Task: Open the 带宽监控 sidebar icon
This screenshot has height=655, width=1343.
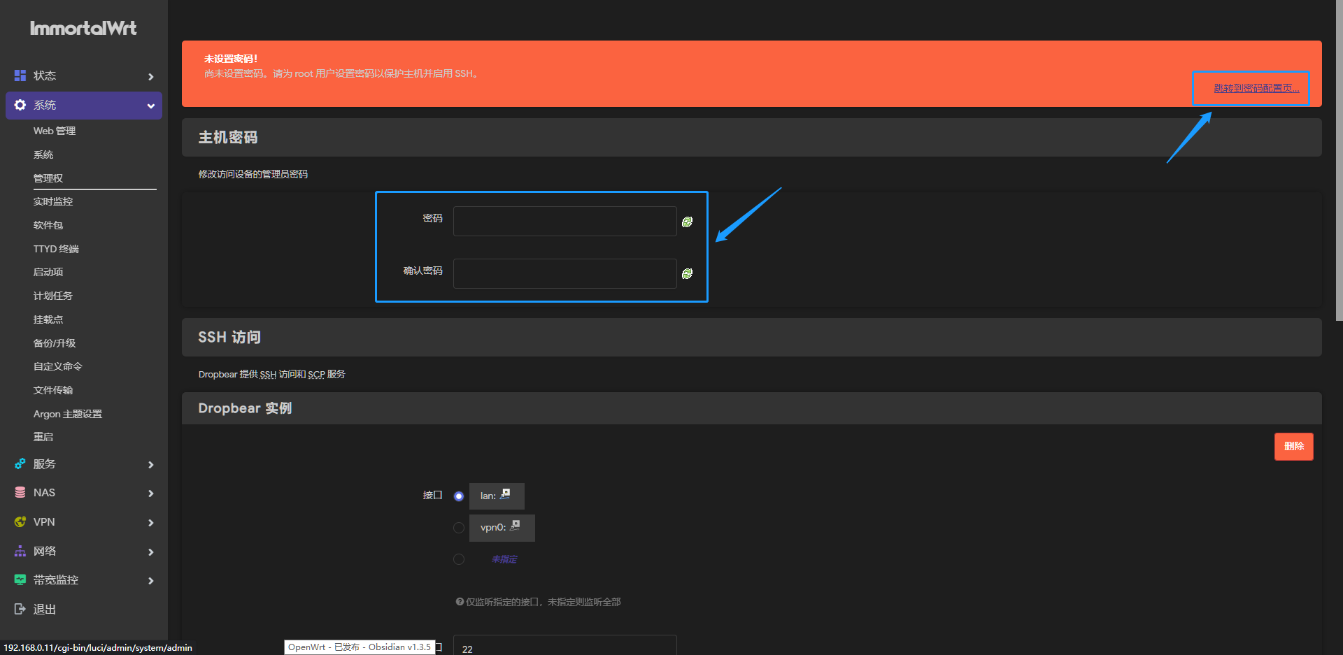Action: click(19, 580)
